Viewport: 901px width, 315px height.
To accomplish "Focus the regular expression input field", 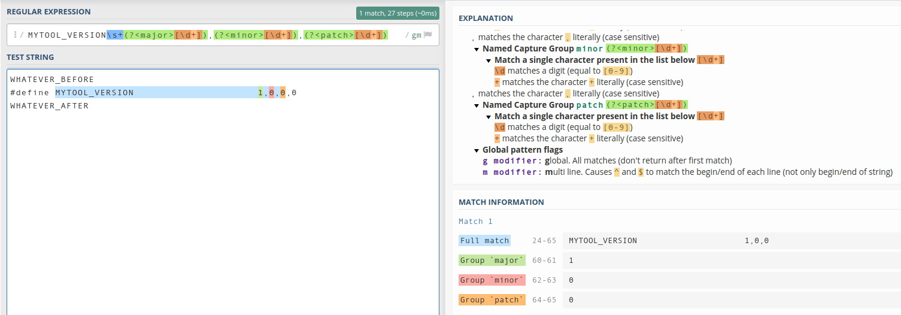I will point(223,35).
